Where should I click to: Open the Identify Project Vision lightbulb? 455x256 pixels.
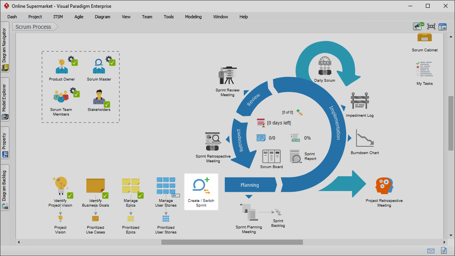[x=60, y=186]
